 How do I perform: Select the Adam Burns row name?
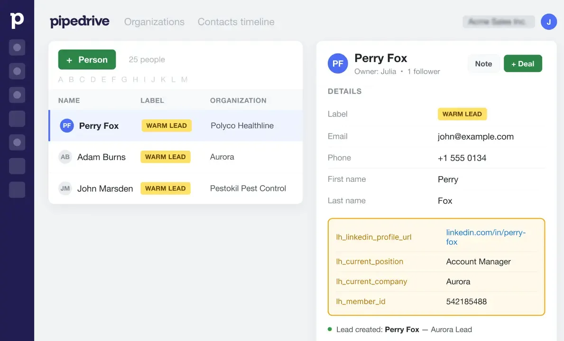(x=102, y=157)
